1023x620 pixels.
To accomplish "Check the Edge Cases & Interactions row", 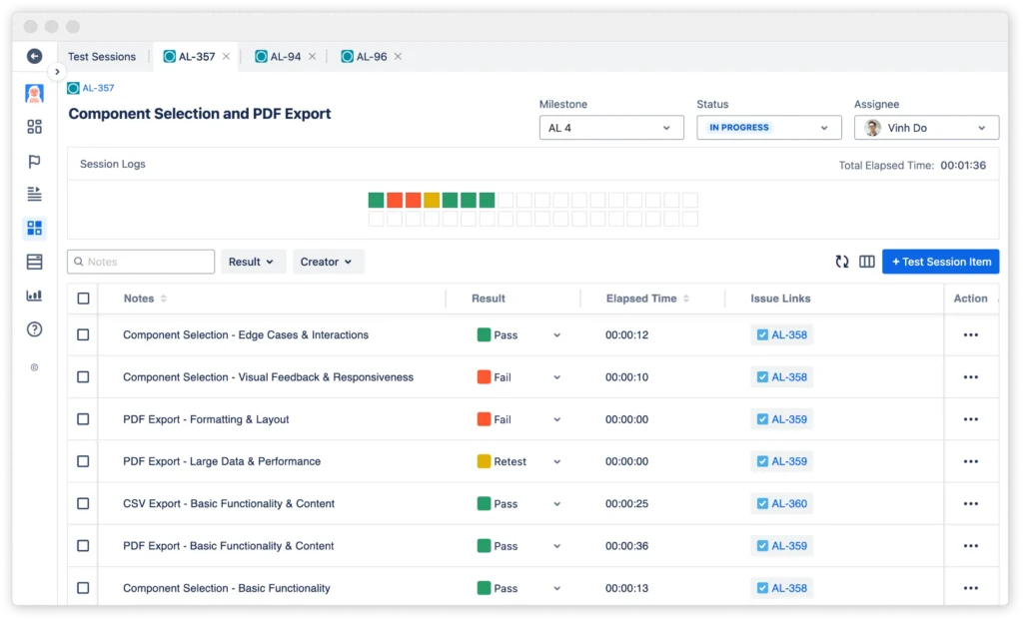I will point(83,334).
